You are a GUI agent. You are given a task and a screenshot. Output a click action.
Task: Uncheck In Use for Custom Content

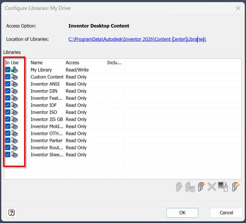coord(8,77)
